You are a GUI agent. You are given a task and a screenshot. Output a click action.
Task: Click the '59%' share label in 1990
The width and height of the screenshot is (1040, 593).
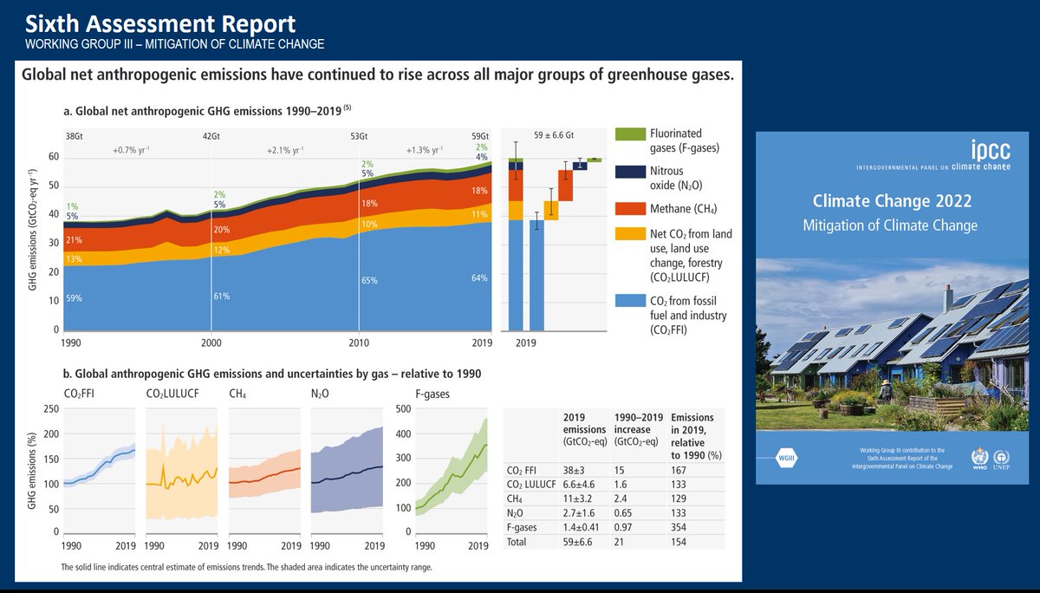pyautogui.click(x=73, y=299)
